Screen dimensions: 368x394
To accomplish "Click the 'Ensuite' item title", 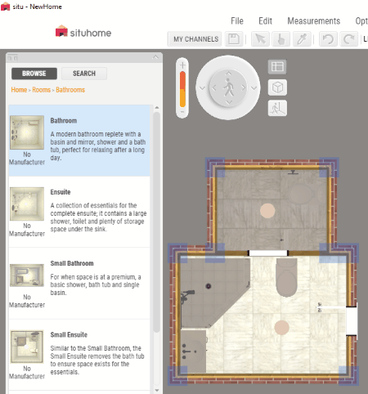I will (x=61, y=192).
